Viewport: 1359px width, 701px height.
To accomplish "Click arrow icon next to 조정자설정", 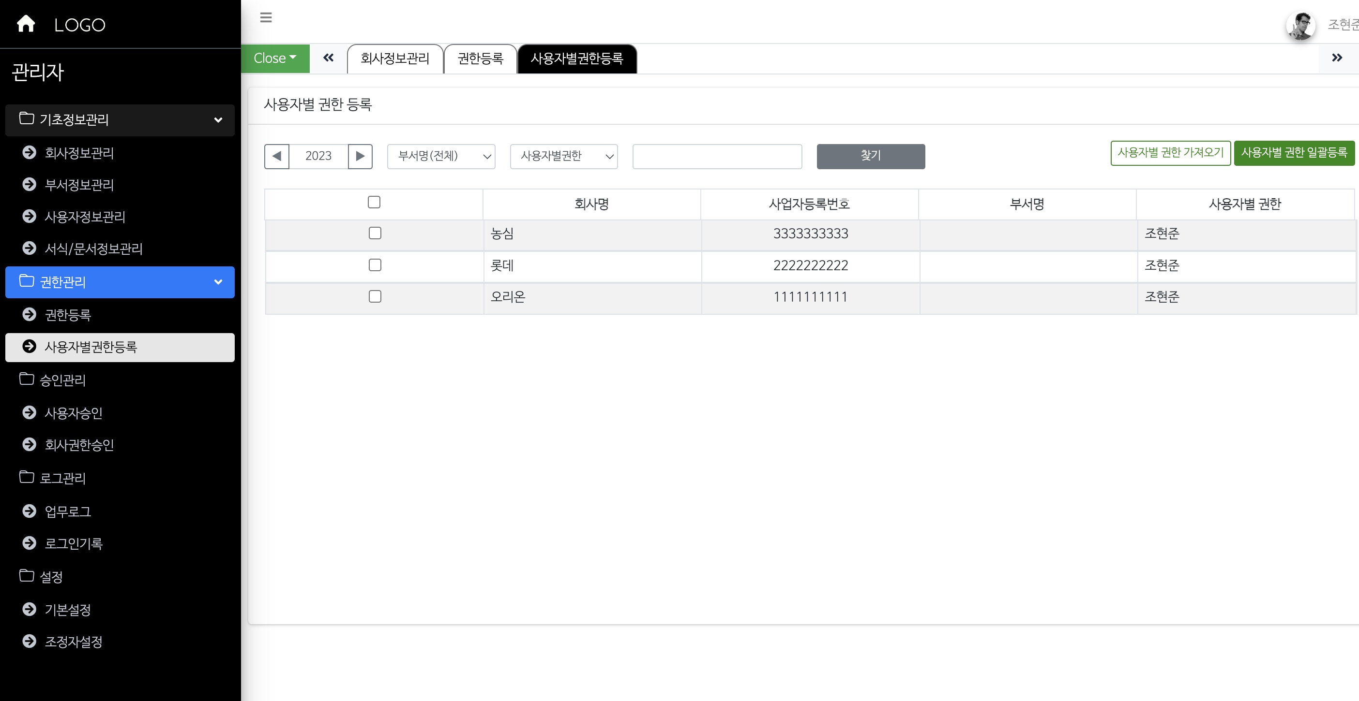I will [x=30, y=642].
